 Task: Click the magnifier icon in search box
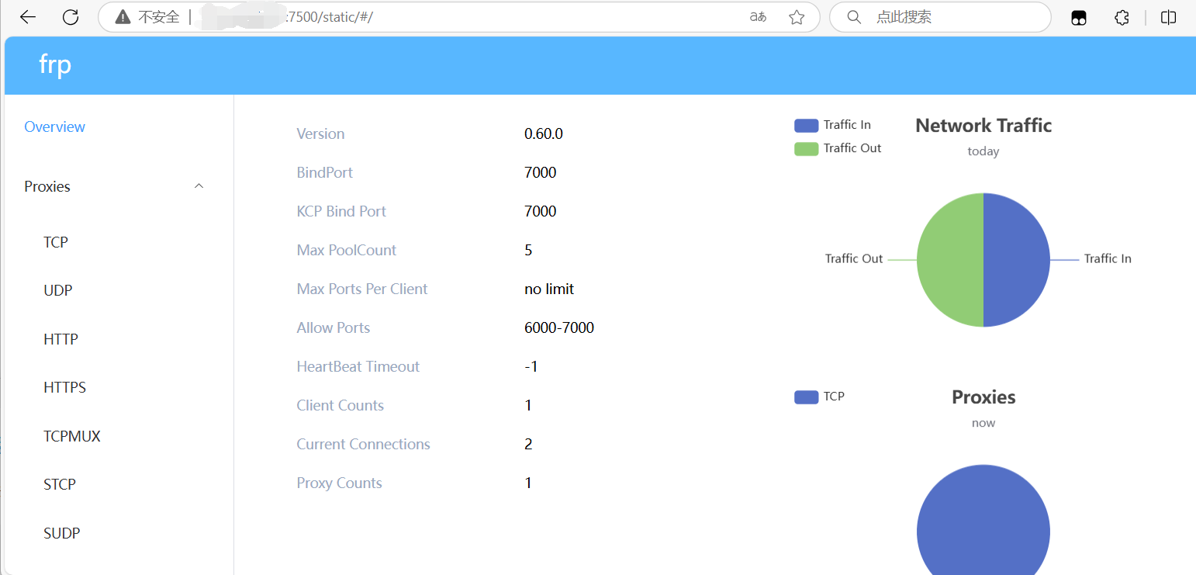[854, 17]
